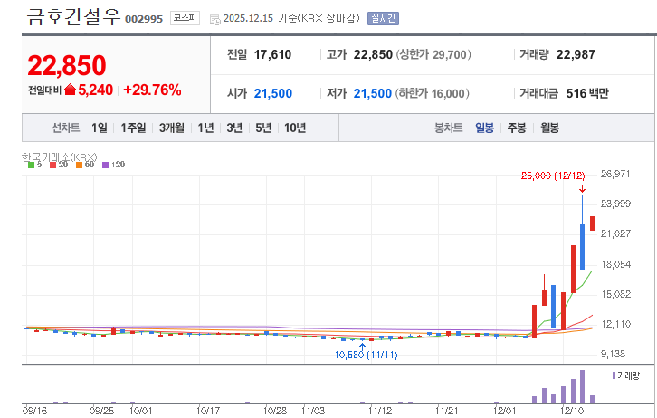This screenshot has height=418, width=657.
Task: Click the current price 22,850
Action: tap(67, 65)
